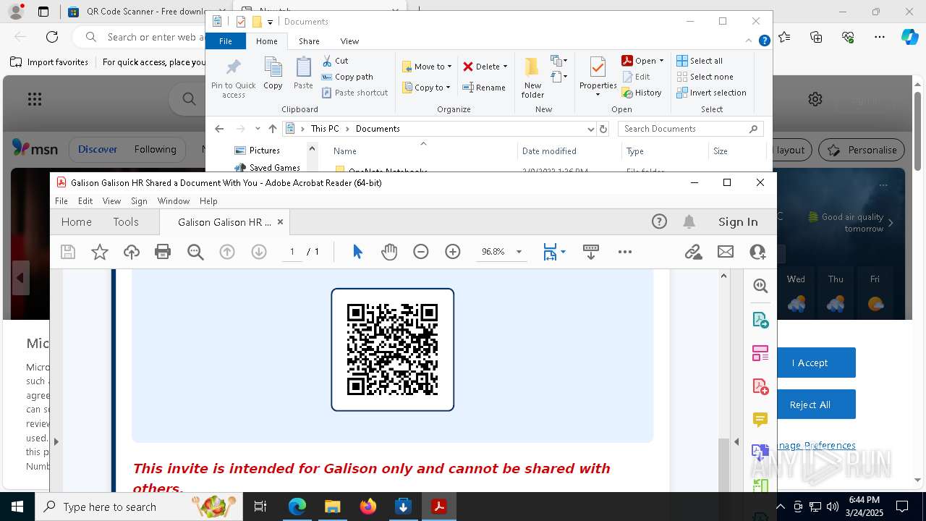Switch to Acrobat Tools tab
Screen dimensions: 926x521
click(x=126, y=222)
